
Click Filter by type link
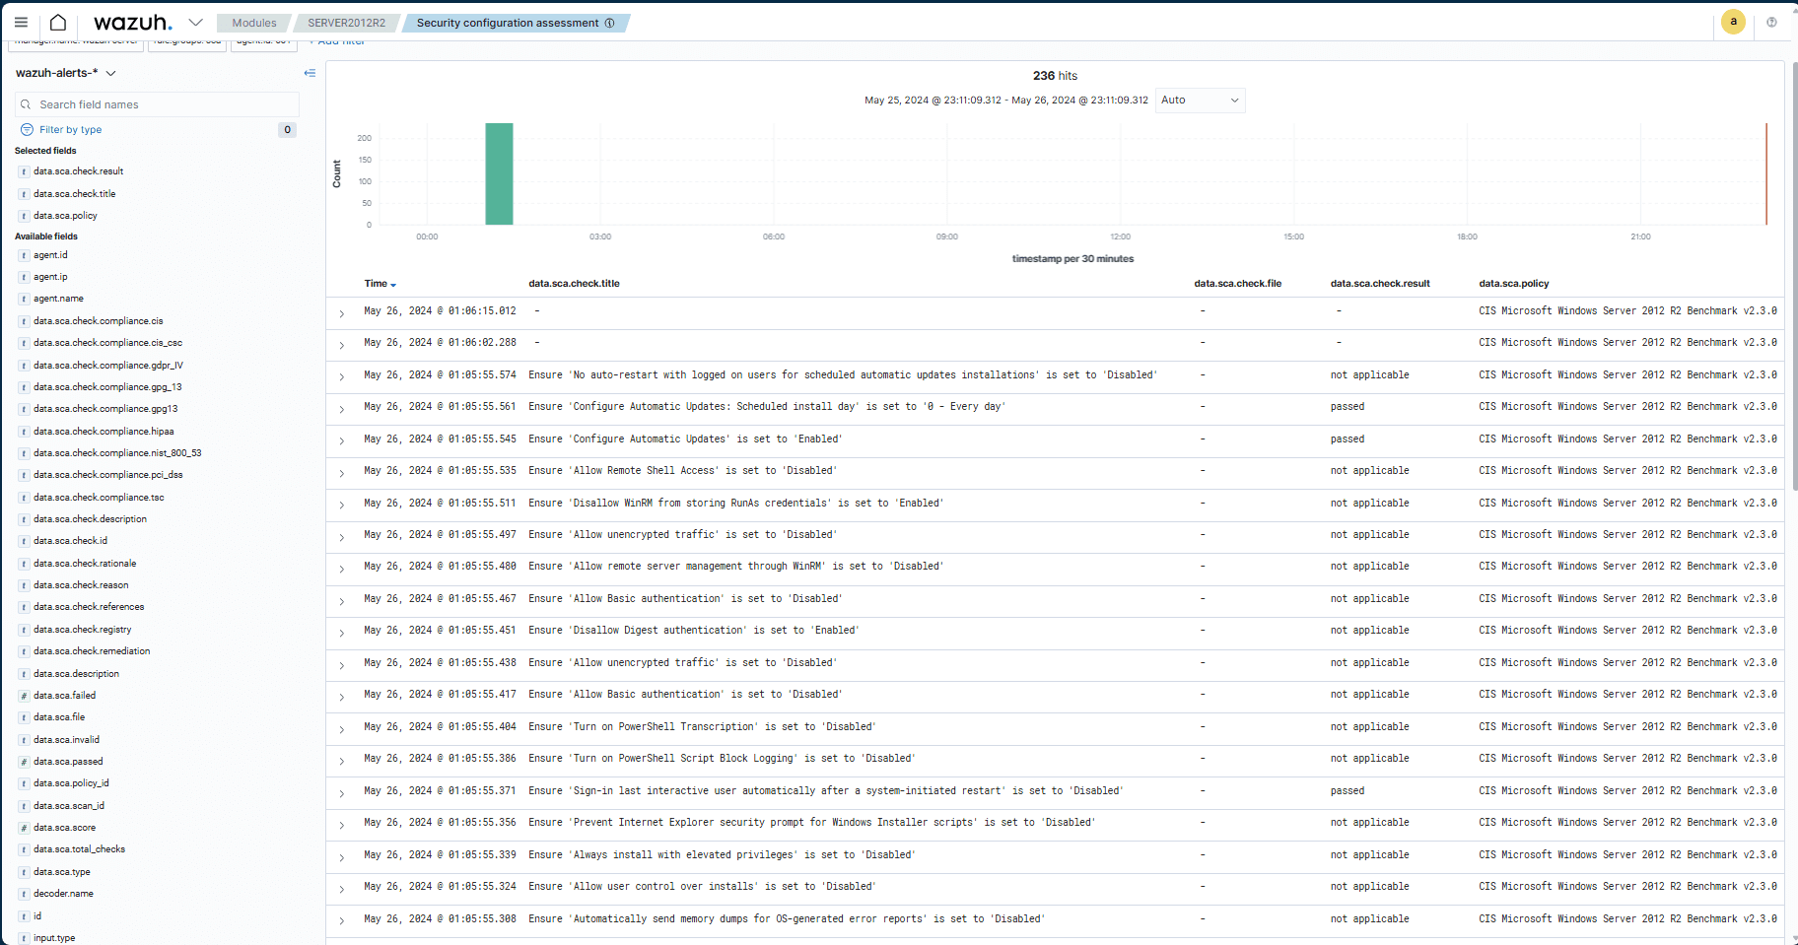[x=70, y=130]
